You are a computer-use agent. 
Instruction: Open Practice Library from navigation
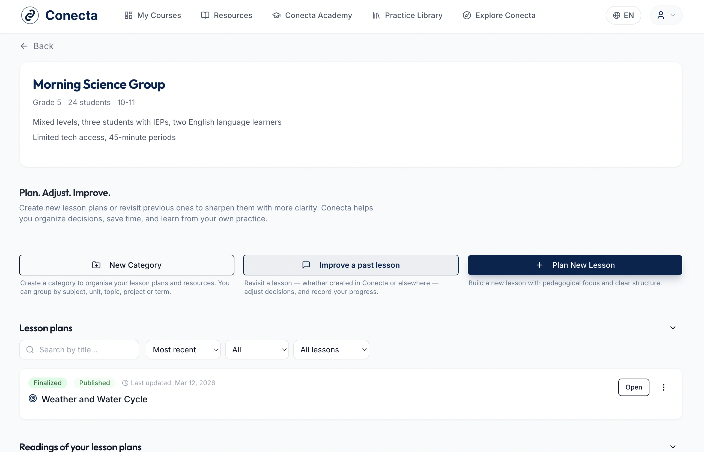click(407, 15)
